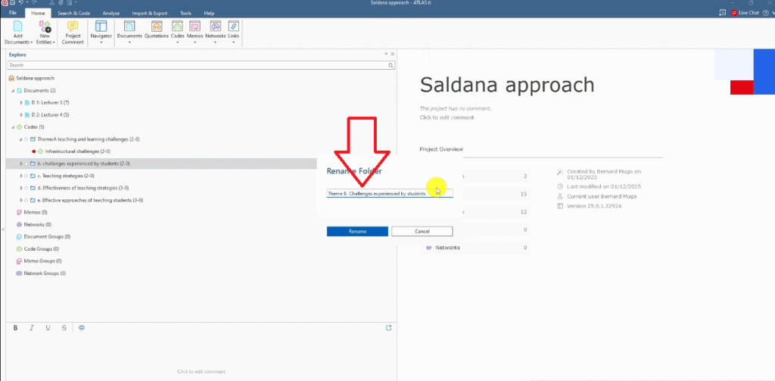Toggle bold in comment editor toolbar

pyautogui.click(x=16, y=327)
